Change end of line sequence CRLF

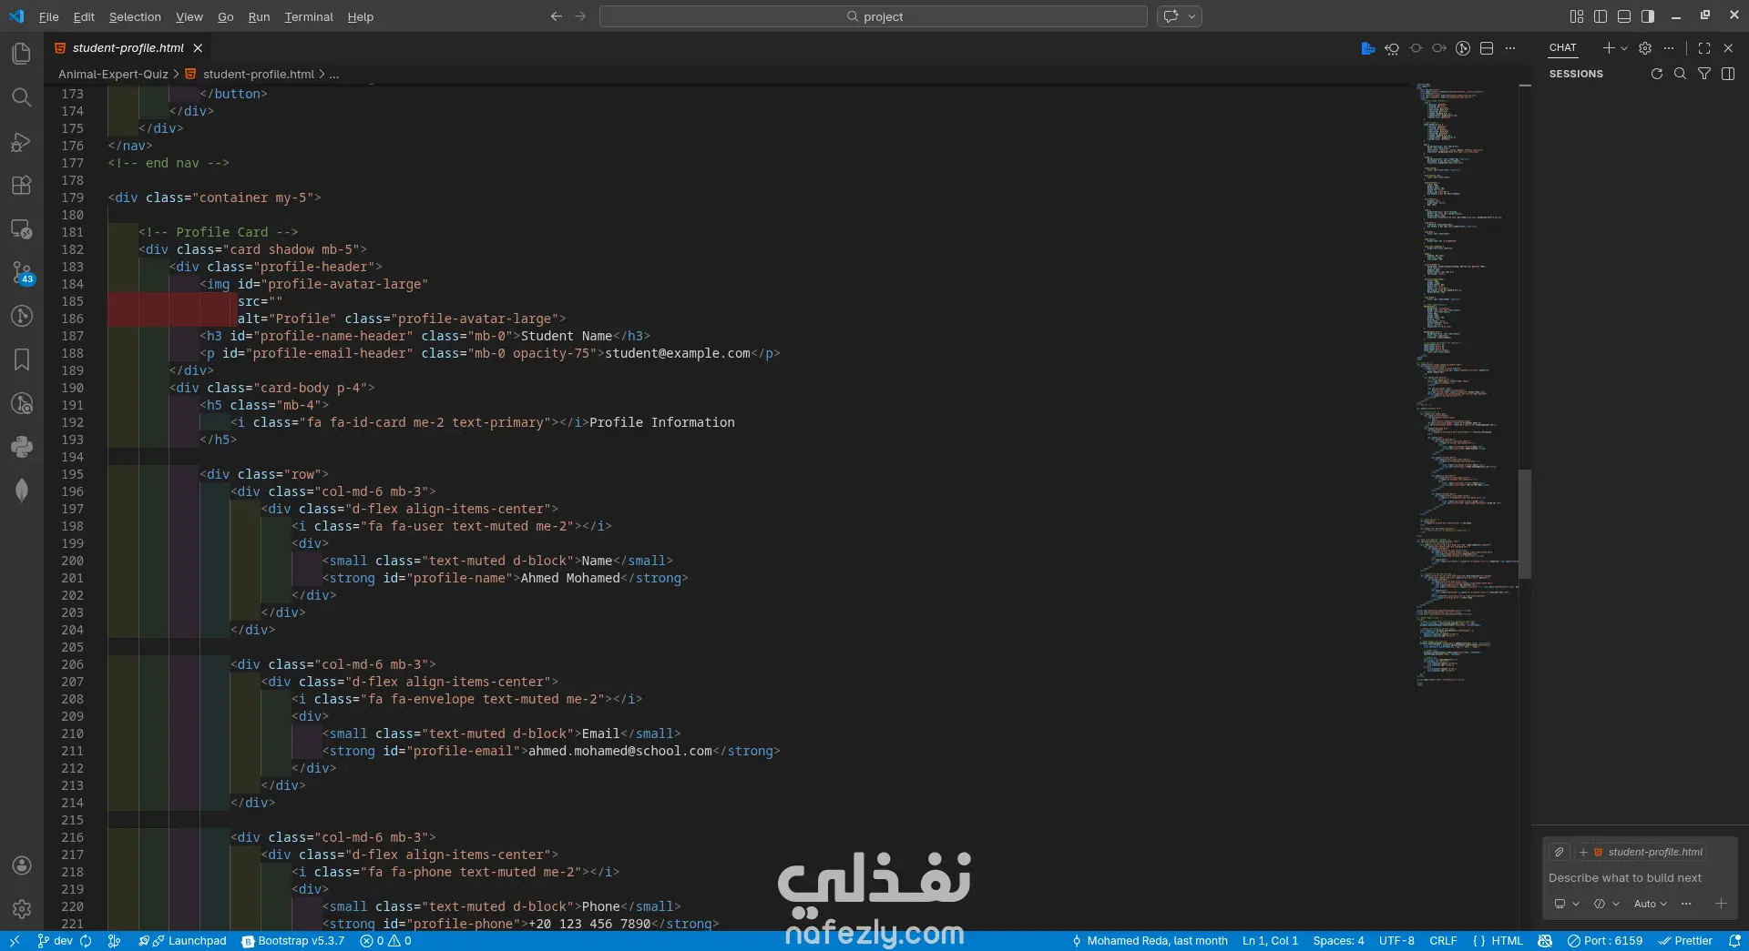pyautogui.click(x=1443, y=941)
